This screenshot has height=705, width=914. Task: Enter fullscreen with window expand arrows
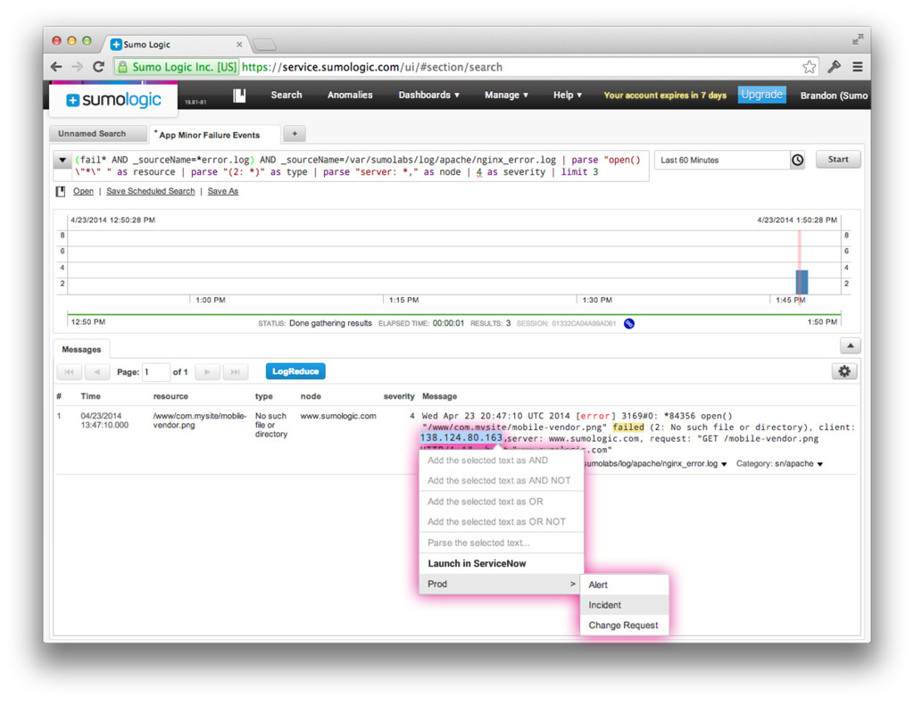pos(858,39)
